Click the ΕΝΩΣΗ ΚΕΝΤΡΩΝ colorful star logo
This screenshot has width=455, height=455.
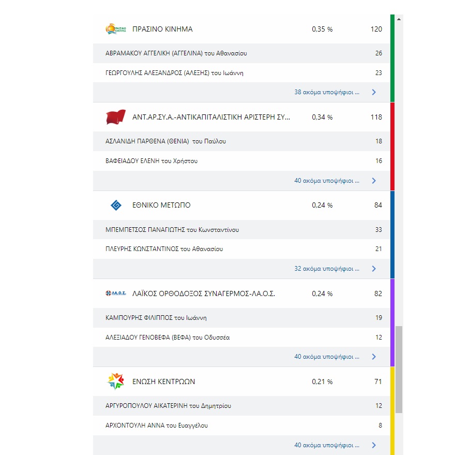click(116, 382)
